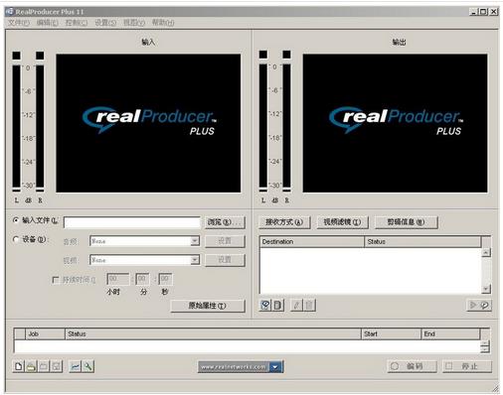This screenshot has width=503, height=395.
Task: Click the 分 minutes duration field
Action: point(142,279)
